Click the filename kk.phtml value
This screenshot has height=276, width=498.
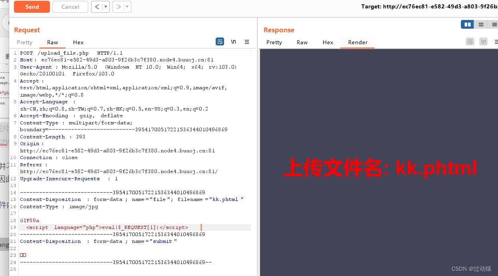click(225, 199)
